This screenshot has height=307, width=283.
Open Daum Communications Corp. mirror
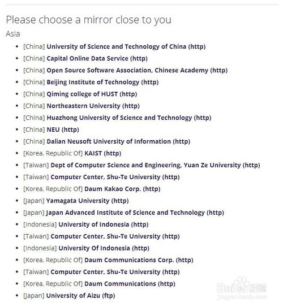(139, 260)
